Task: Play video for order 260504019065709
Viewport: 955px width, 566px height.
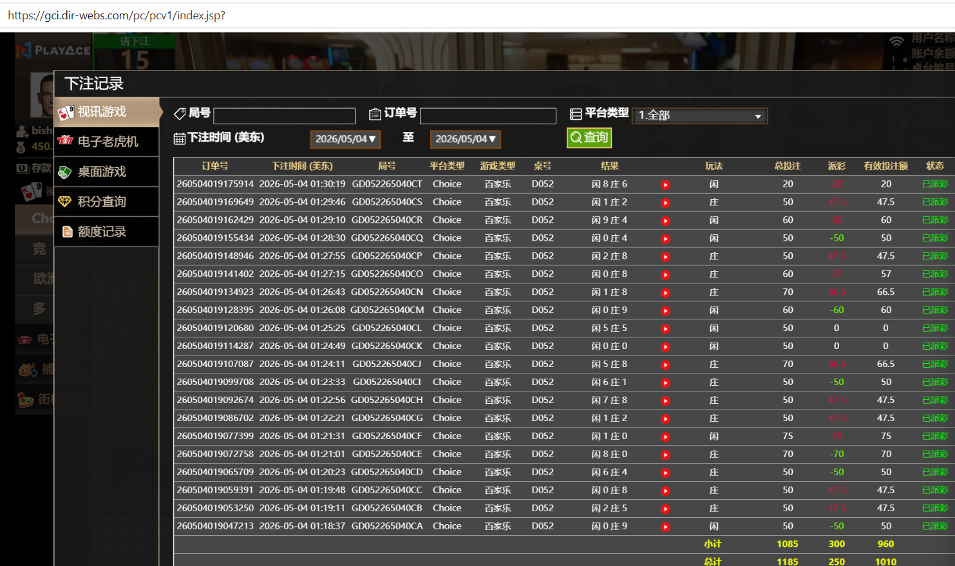Action: (665, 473)
